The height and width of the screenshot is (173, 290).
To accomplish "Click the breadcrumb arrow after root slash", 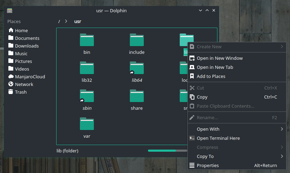I will 66,21.
